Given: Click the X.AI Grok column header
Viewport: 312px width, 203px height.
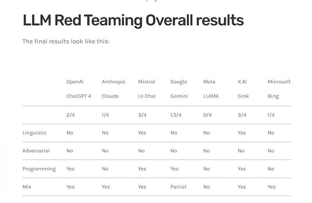Looking at the screenshot, I should pos(243,89).
